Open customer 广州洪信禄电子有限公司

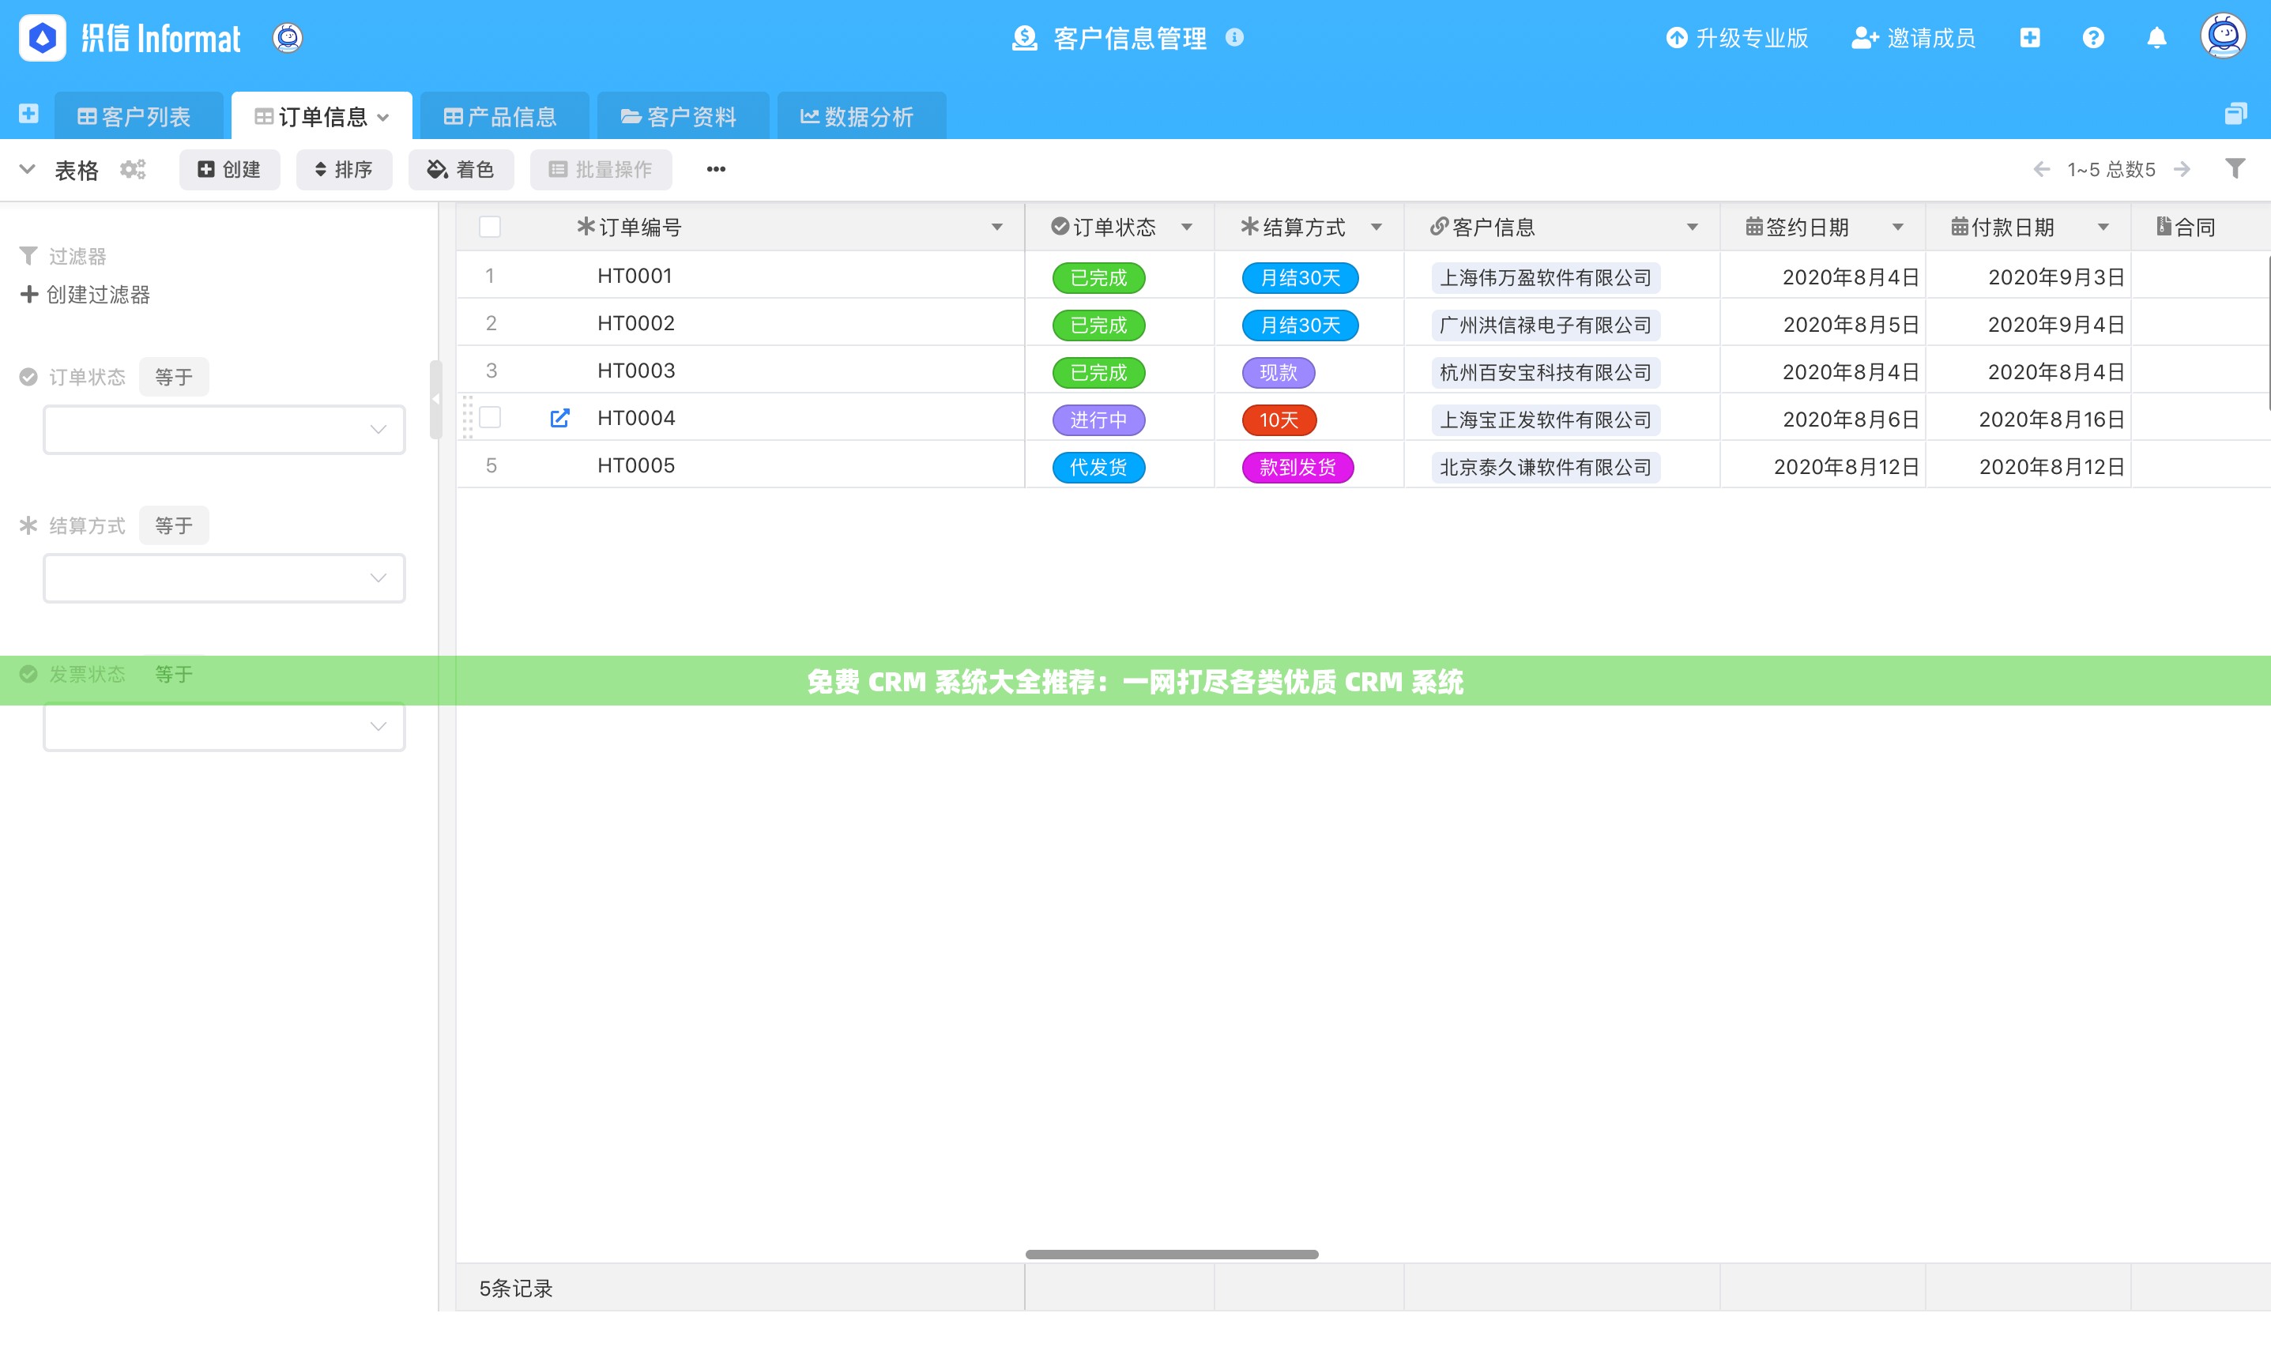tap(1546, 325)
